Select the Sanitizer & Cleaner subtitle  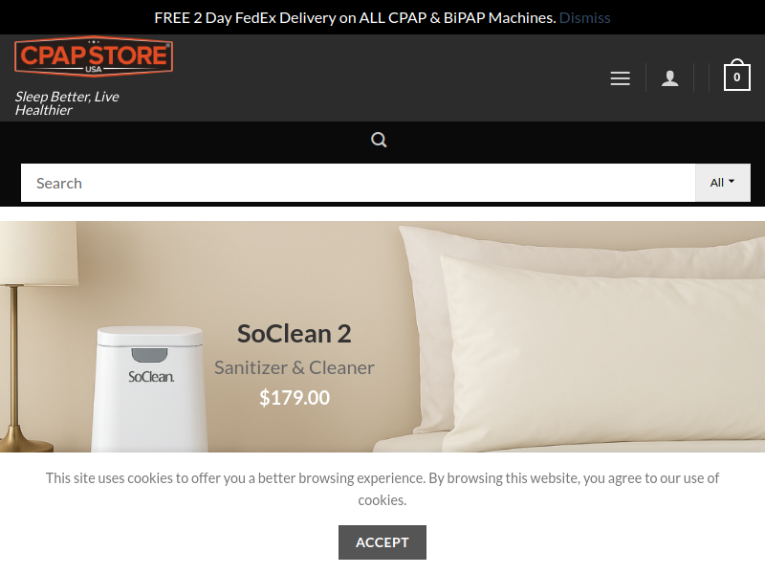point(295,367)
